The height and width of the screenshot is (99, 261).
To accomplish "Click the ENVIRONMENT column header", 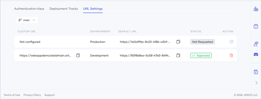I will (x=100, y=31).
